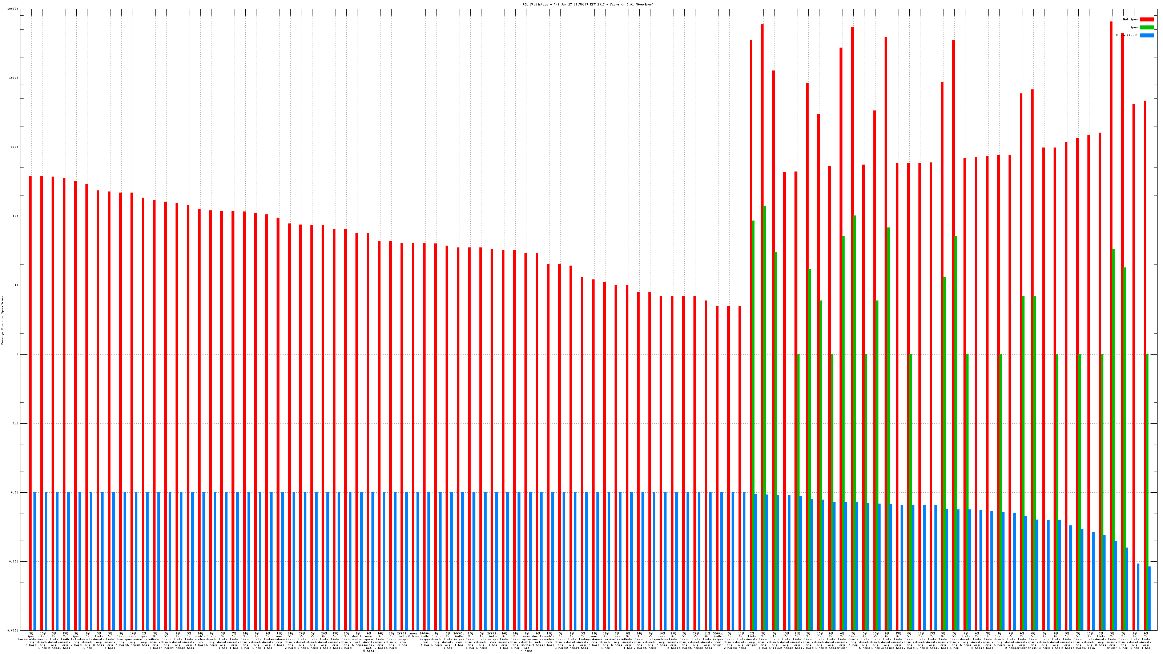Viewport: 1163px width, 654px height.
Task: Click the 100 y-axis tick label
Action: [x=16, y=216]
